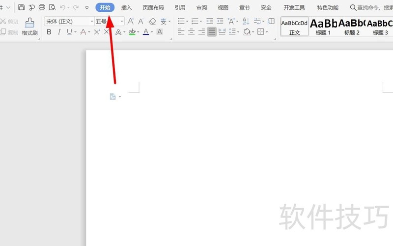Toggle justified alignment button
The height and width of the screenshot is (246, 393).
tap(212, 32)
